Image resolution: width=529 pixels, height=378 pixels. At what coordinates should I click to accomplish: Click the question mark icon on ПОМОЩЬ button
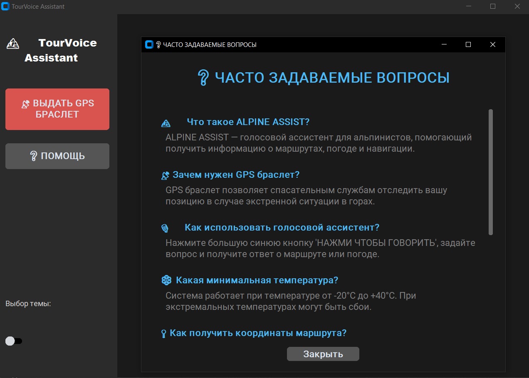tap(34, 156)
